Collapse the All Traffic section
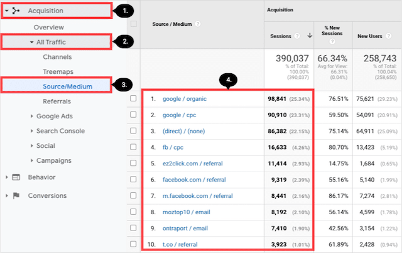This screenshot has width=402, height=253. coord(32,42)
